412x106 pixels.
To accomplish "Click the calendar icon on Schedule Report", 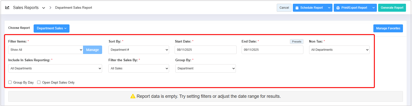I will [297, 8].
